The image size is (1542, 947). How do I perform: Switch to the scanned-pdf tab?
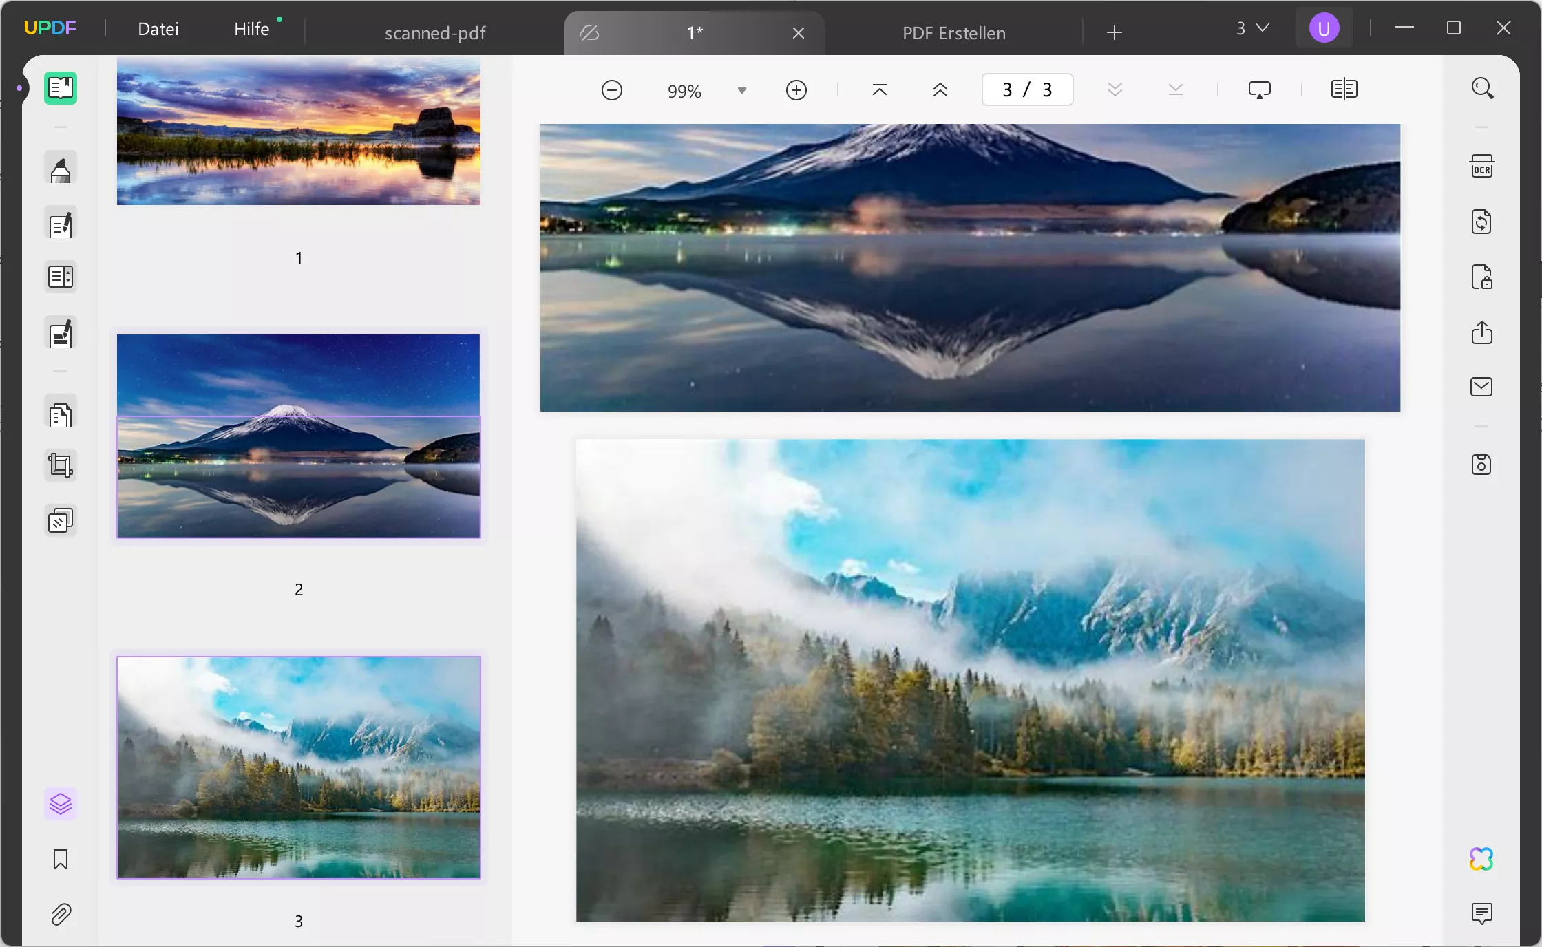click(435, 32)
